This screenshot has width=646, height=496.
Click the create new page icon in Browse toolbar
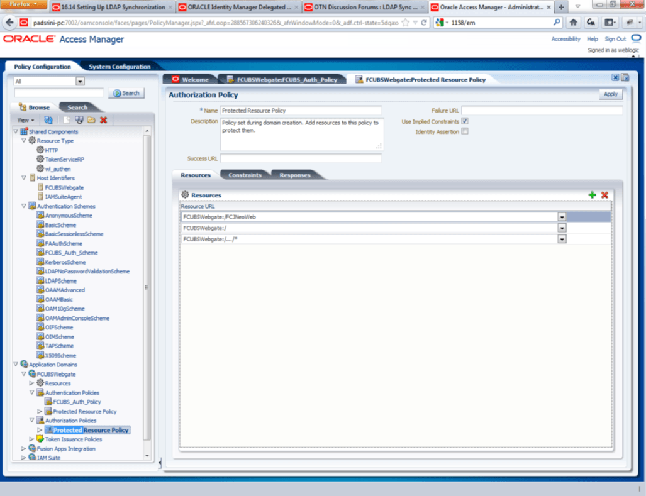click(x=67, y=120)
